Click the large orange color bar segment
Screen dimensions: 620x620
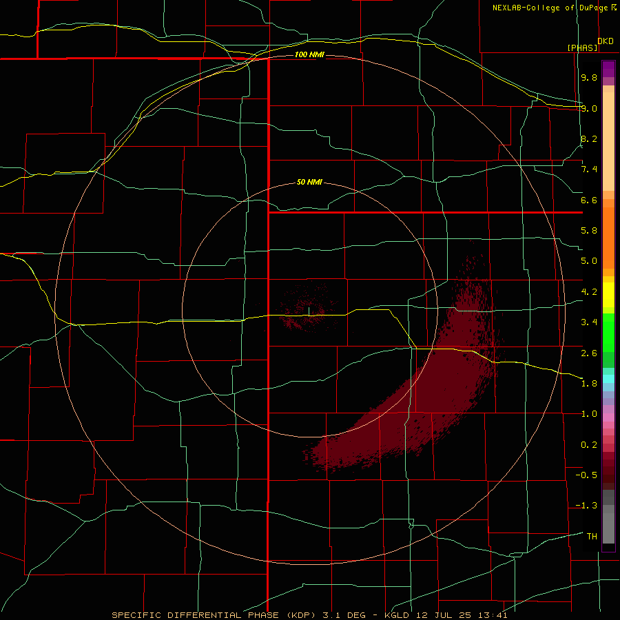[608, 238]
